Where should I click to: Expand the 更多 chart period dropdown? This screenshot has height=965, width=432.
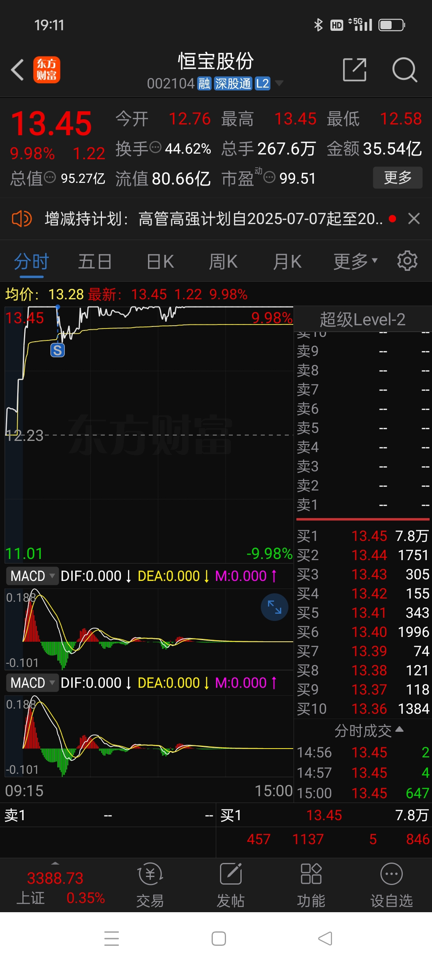pyautogui.click(x=355, y=262)
